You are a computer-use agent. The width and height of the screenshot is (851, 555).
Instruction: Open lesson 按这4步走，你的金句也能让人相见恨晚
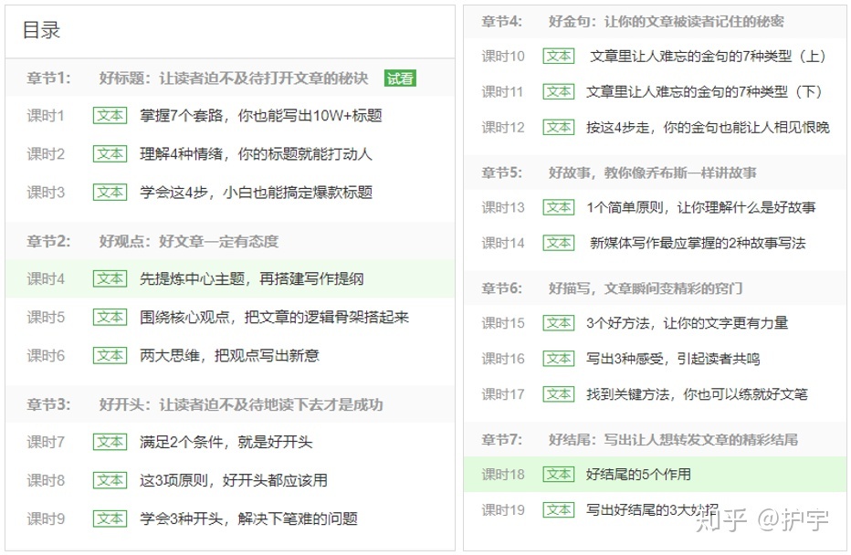[708, 128]
